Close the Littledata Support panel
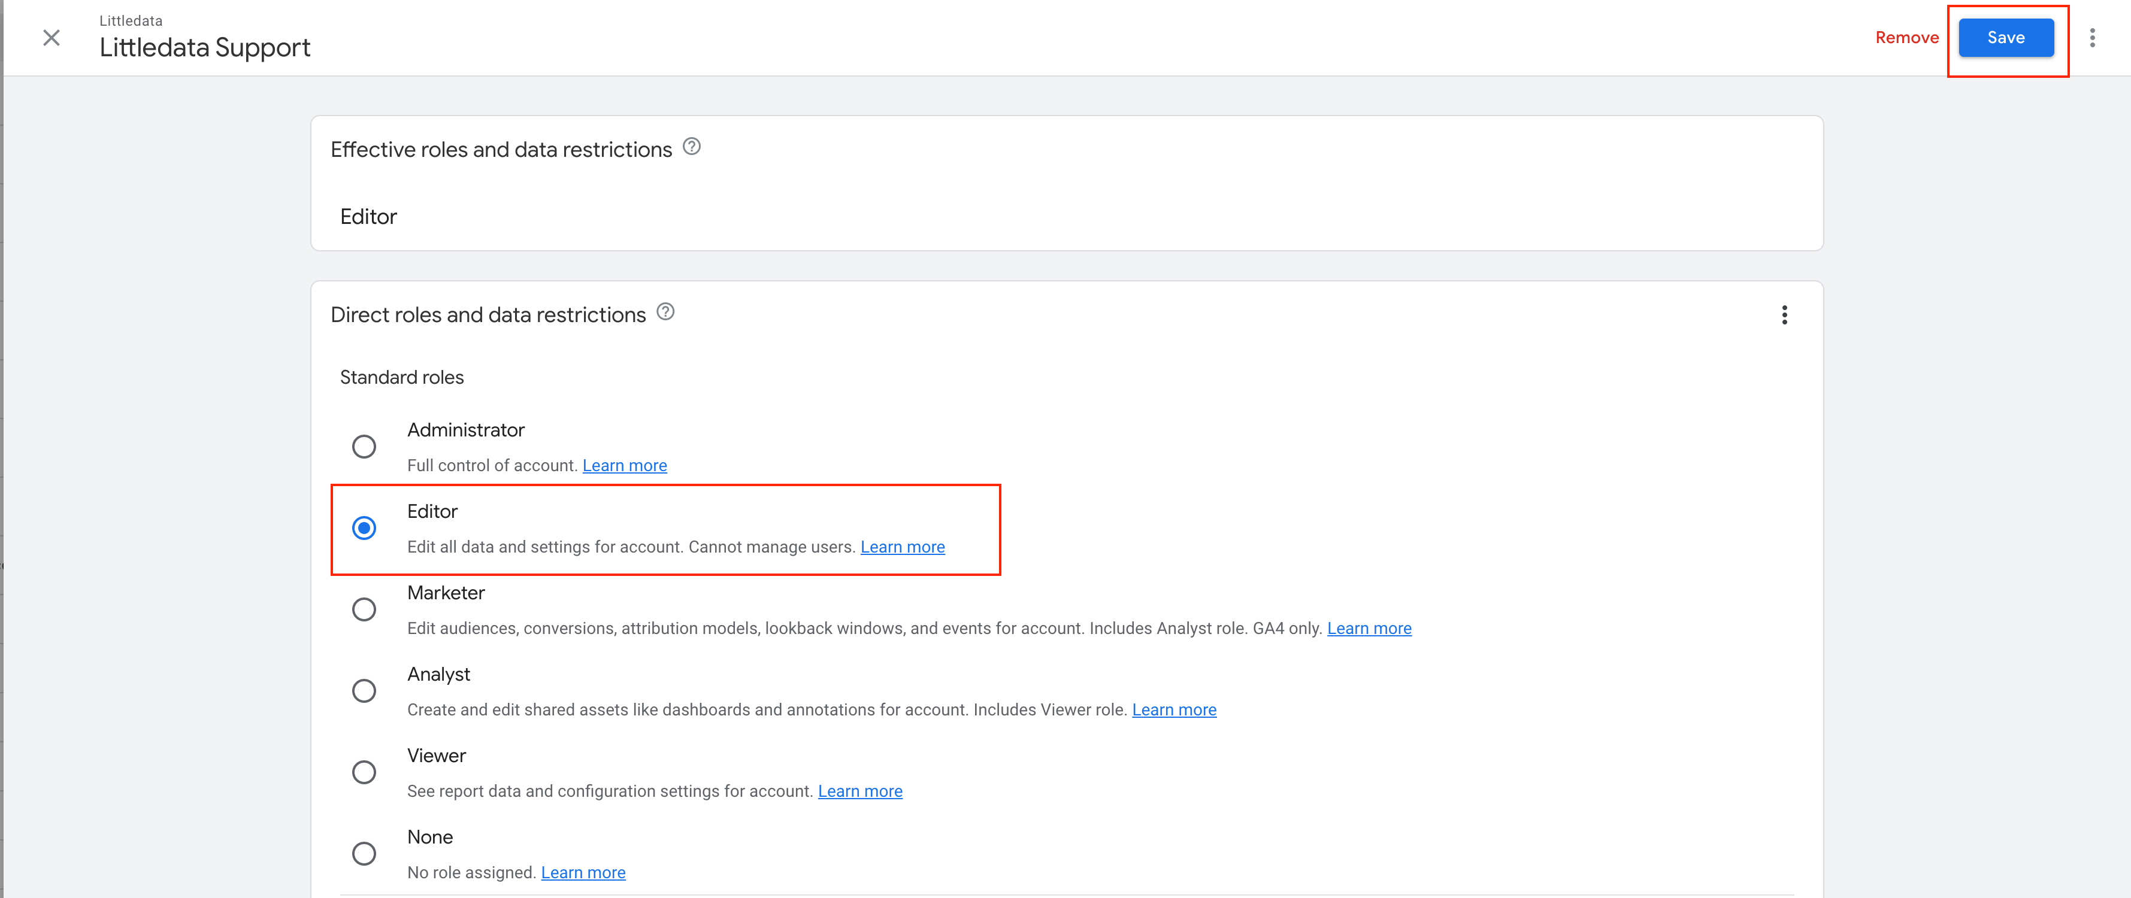2131x898 pixels. point(52,38)
